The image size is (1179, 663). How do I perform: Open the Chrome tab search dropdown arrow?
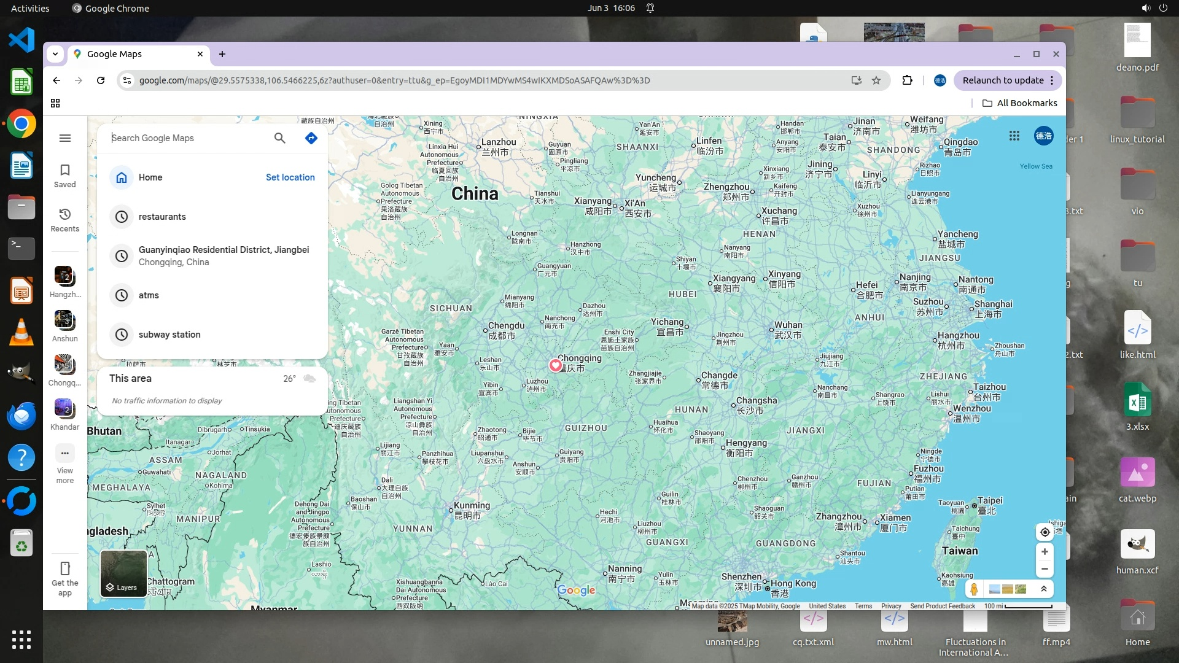click(x=55, y=54)
